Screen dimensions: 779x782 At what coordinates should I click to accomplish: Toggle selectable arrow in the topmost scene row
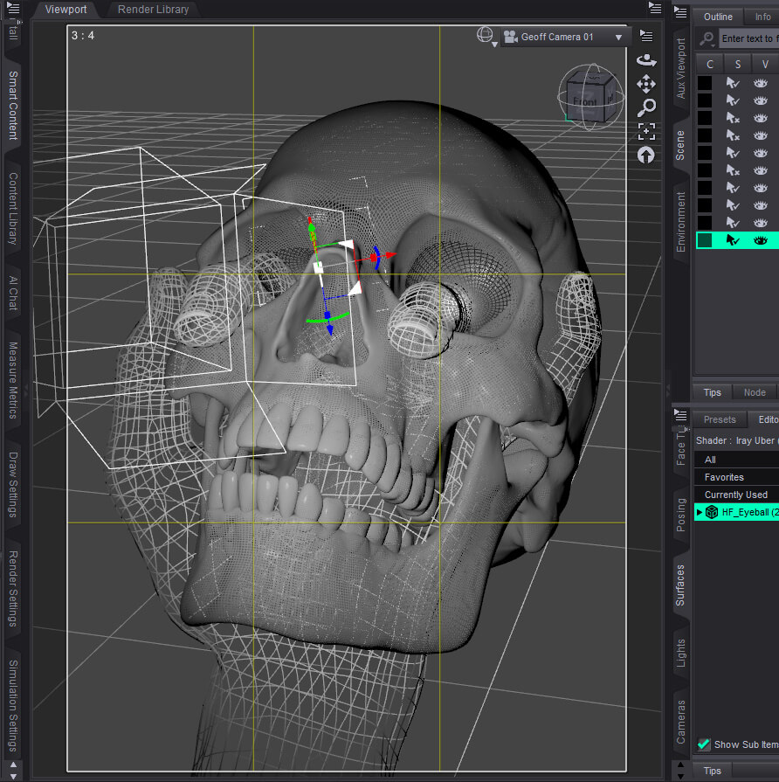[x=732, y=83]
